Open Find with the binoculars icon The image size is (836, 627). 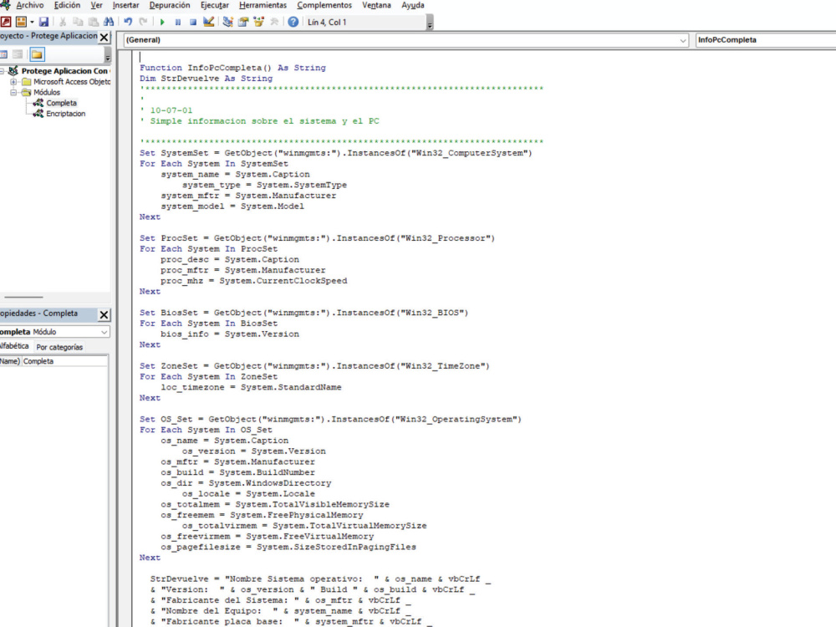point(109,22)
